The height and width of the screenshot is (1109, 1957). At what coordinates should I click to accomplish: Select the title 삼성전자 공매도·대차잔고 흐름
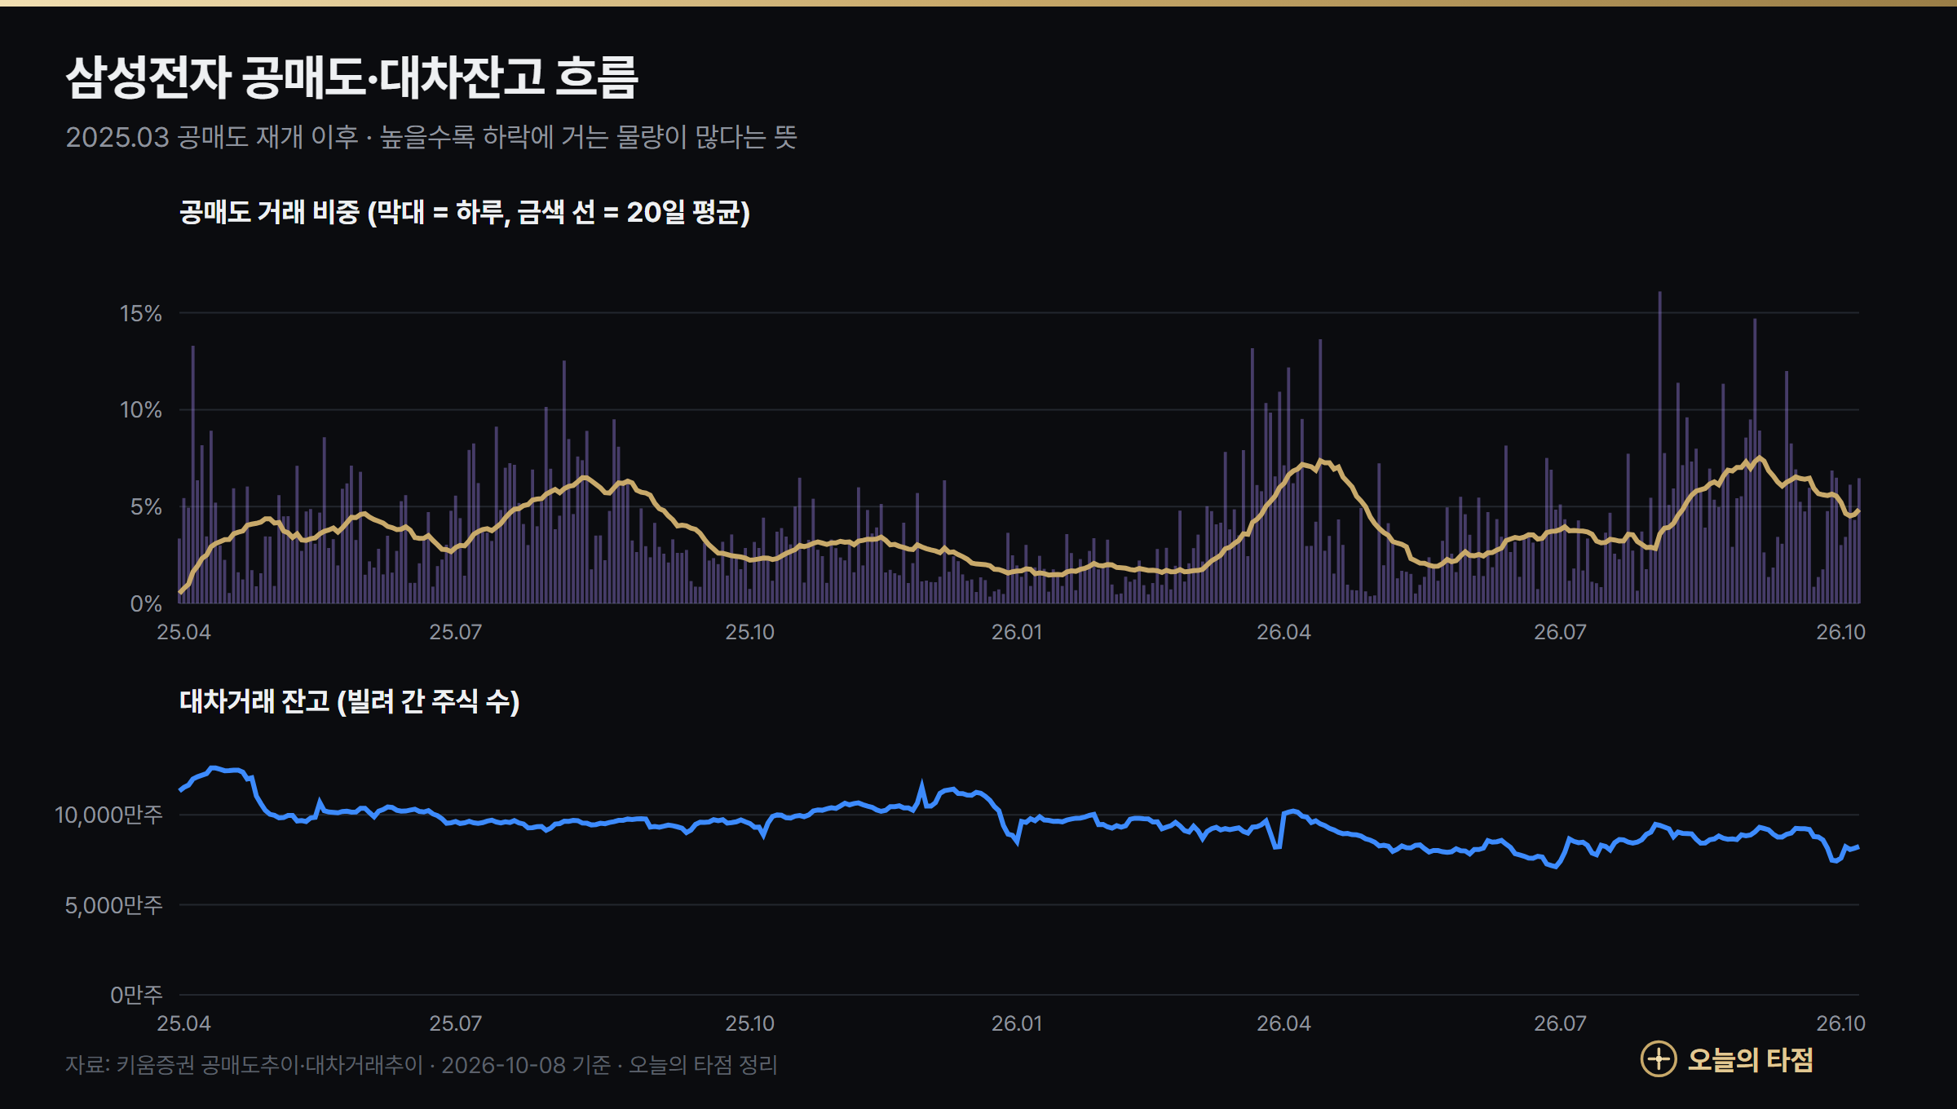[351, 77]
